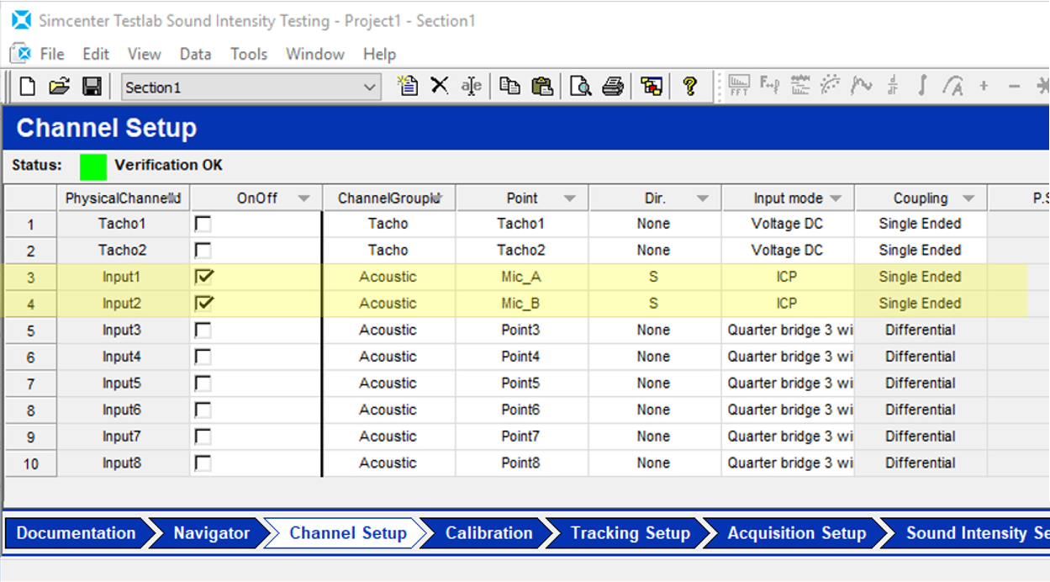Click the Voltage DC cell in Tacho1 row
This screenshot has height=582, width=1050.
(x=787, y=224)
